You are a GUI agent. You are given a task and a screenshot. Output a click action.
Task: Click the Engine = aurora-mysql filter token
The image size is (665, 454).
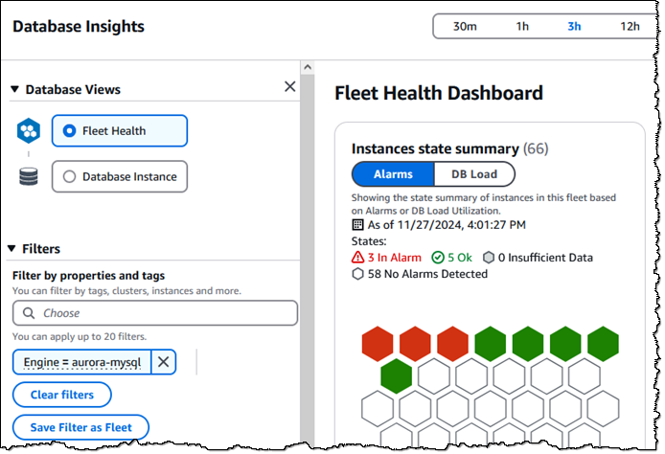pyautogui.click(x=81, y=362)
